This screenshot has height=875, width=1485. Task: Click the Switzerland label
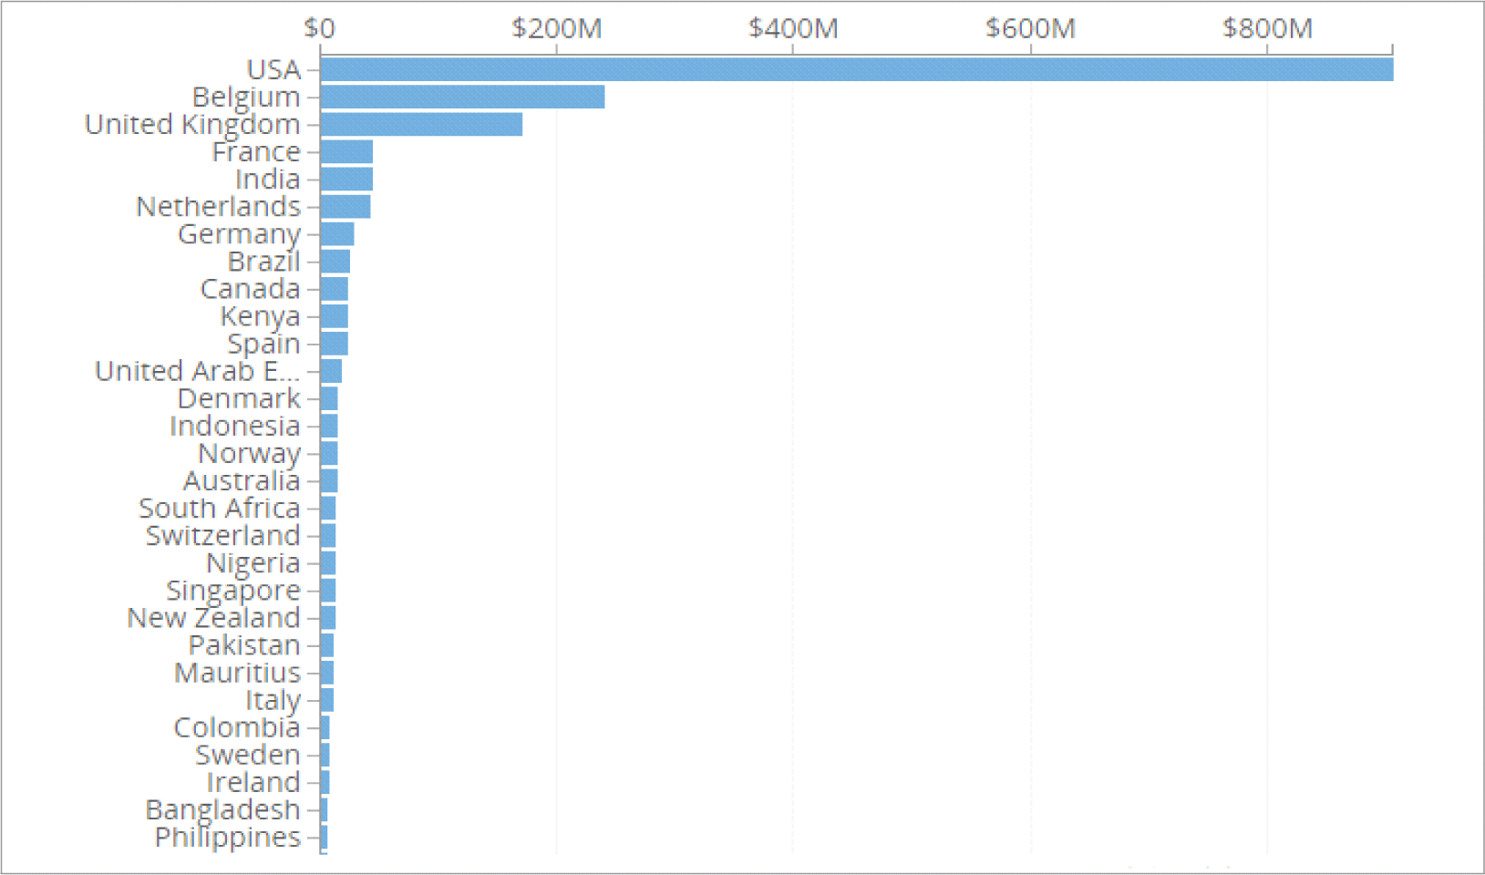(x=223, y=535)
